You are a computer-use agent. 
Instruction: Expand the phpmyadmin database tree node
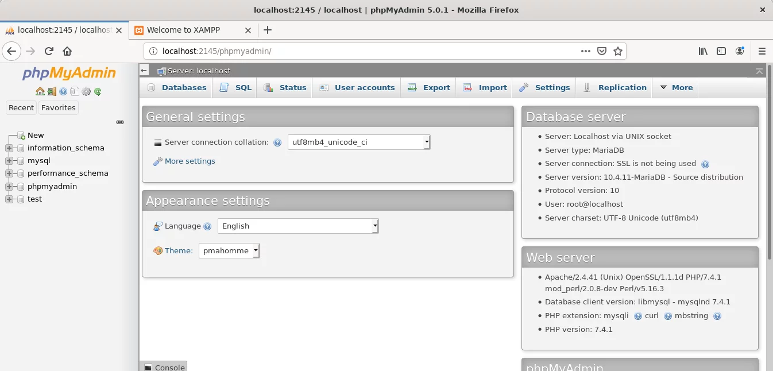pyautogui.click(x=9, y=187)
